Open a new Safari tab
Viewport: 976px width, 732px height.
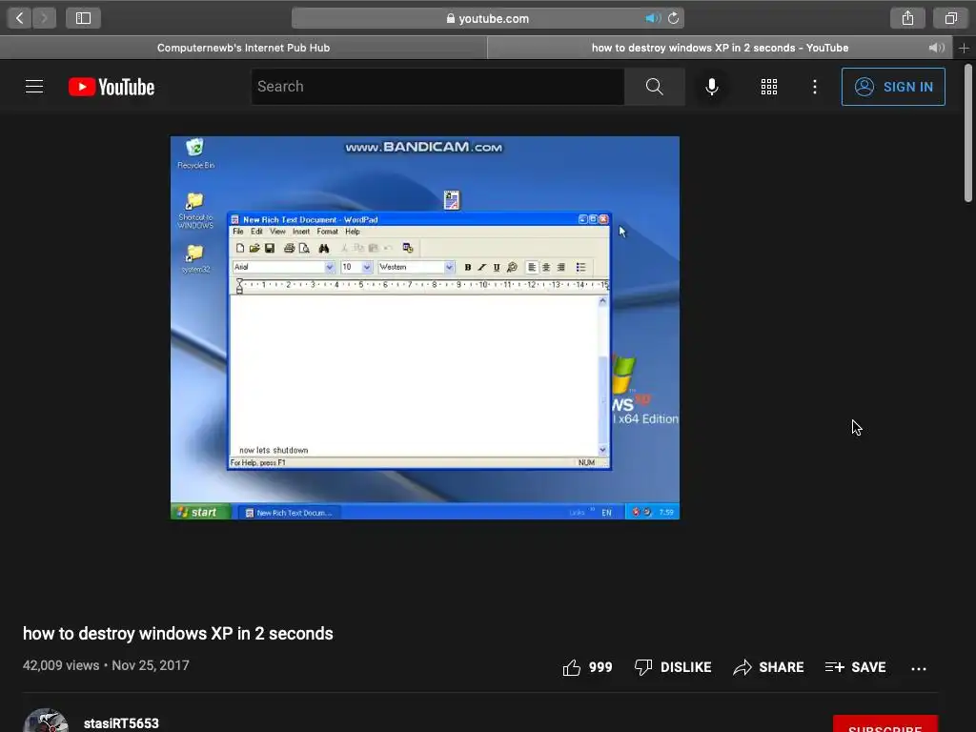[x=964, y=48]
